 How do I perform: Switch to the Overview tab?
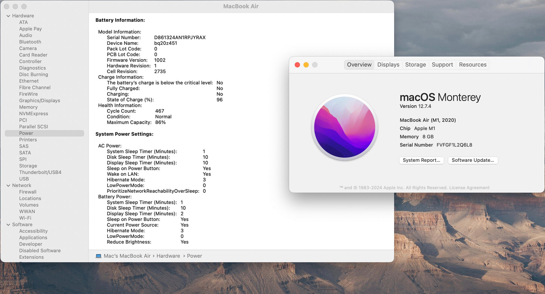(359, 65)
